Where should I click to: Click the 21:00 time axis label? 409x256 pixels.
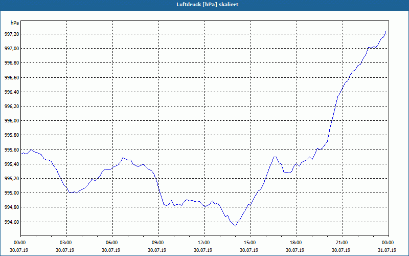tap(343, 243)
